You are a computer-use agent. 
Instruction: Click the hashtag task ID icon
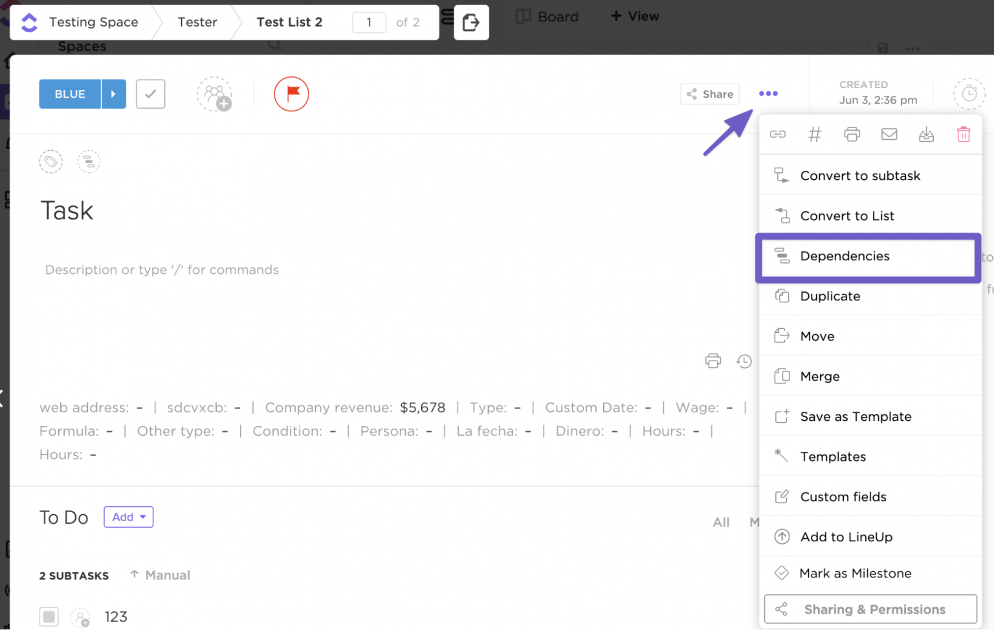[815, 134]
